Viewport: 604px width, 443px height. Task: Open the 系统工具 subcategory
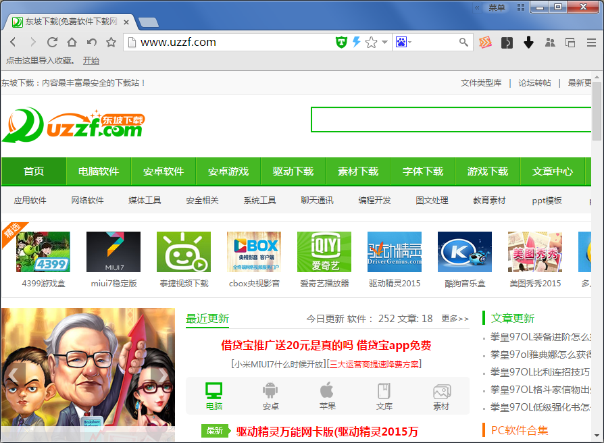pos(259,201)
